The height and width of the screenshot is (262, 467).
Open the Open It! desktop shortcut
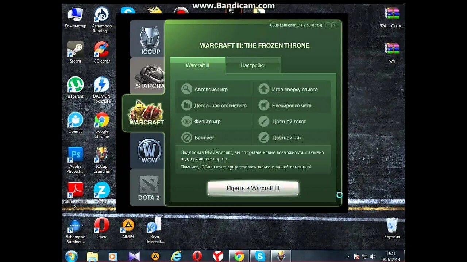point(76,123)
